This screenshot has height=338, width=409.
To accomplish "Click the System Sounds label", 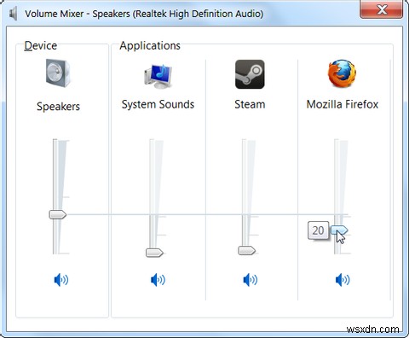I will (158, 104).
